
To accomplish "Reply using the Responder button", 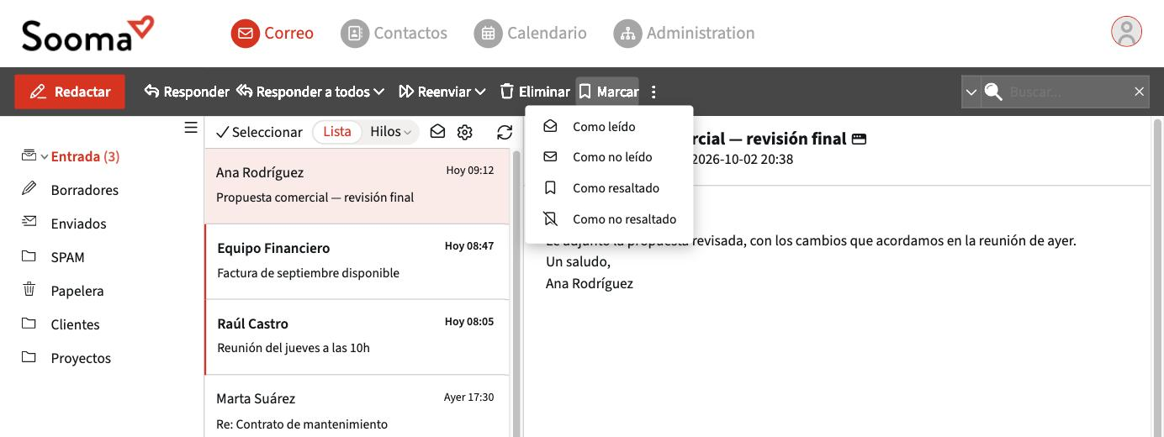I will point(187,92).
